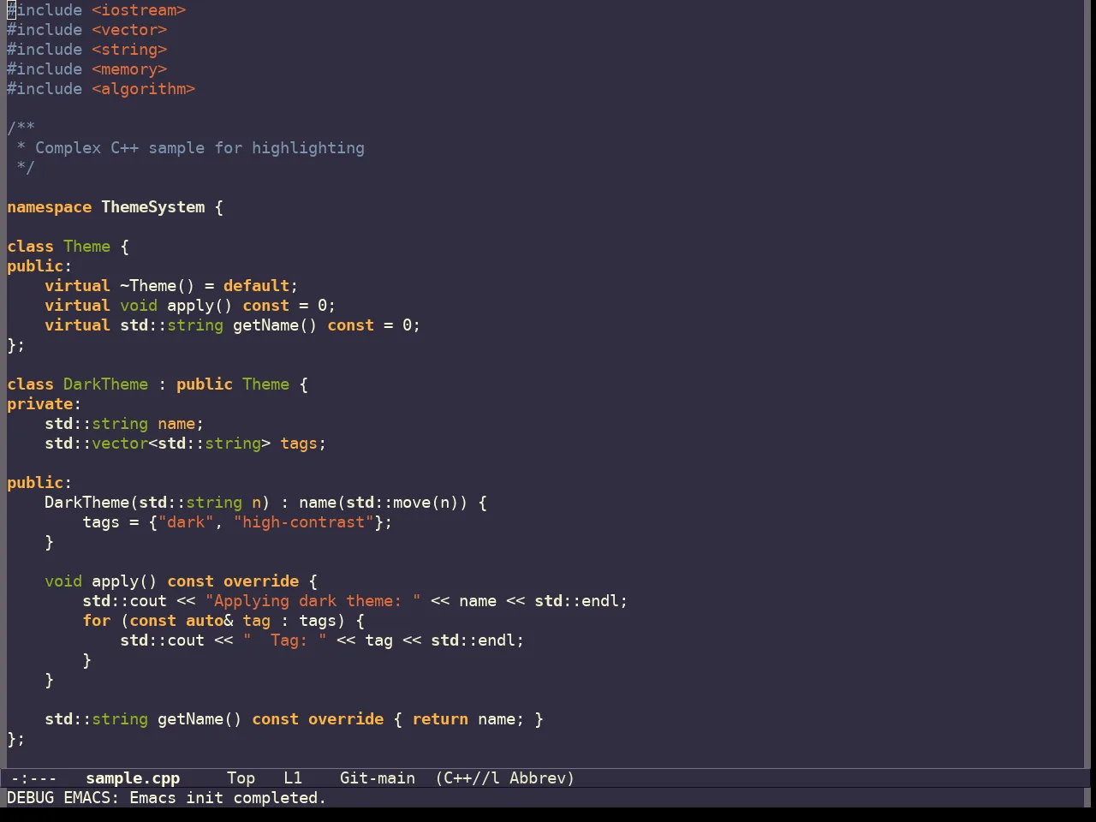The height and width of the screenshot is (822, 1096).
Task: Click the string literal "dark"
Action: (x=186, y=522)
